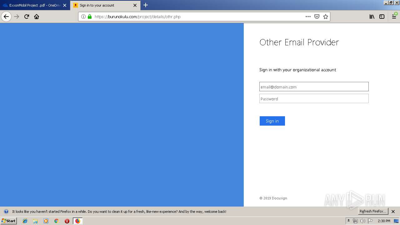The width and height of the screenshot is (400, 225).
Task: Minimize the Firefox window
Action: click(386, 2)
